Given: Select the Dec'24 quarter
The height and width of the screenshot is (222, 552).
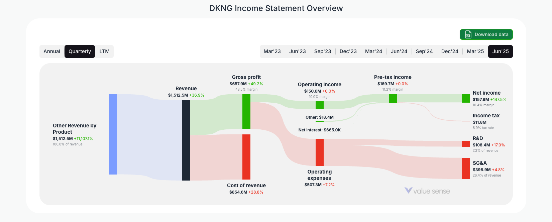Looking at the screenshot, I should click(450, 51).
